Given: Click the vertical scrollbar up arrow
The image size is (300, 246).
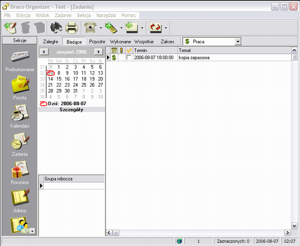Looking at the screenshot, I should tap(294, 50).
